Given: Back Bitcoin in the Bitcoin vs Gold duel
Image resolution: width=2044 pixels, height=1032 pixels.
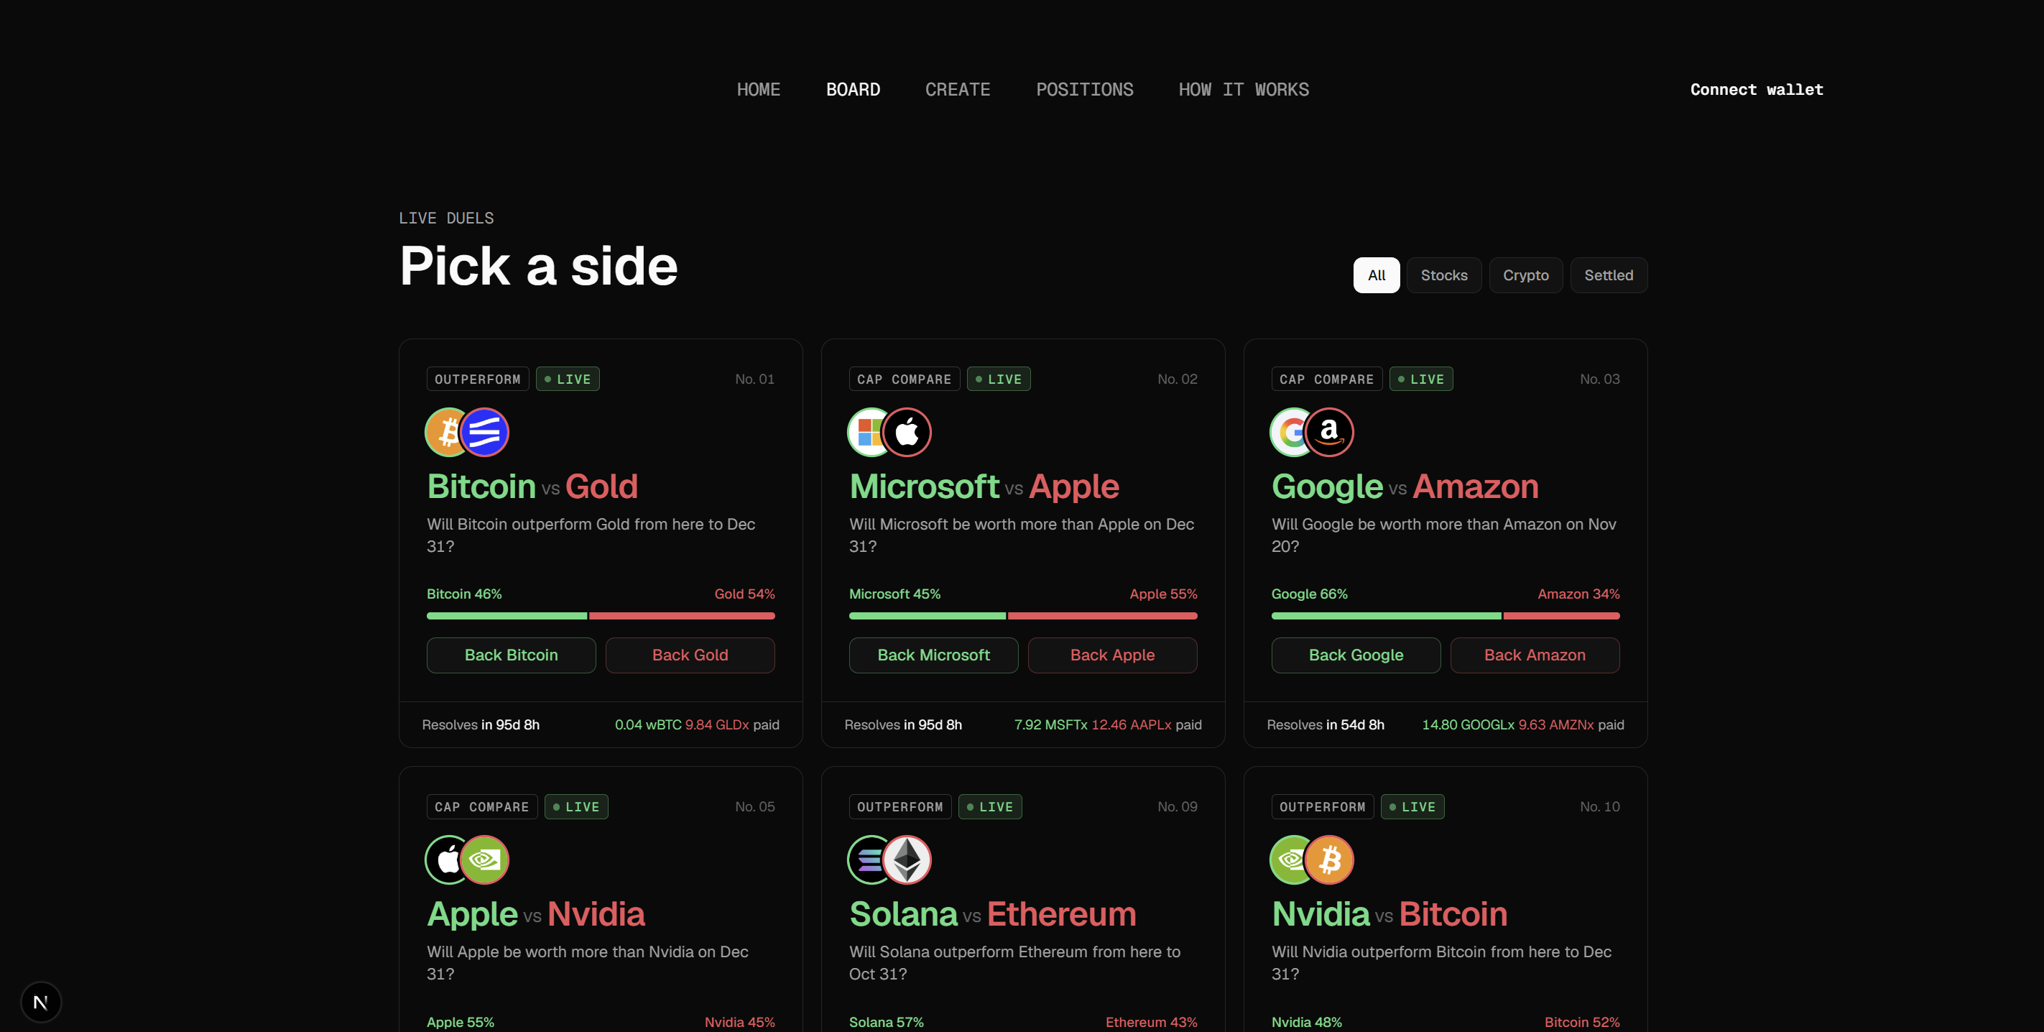Looking at the screenshot, I should [511, 655].
